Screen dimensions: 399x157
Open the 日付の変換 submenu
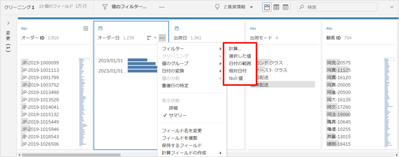(192, 71)
